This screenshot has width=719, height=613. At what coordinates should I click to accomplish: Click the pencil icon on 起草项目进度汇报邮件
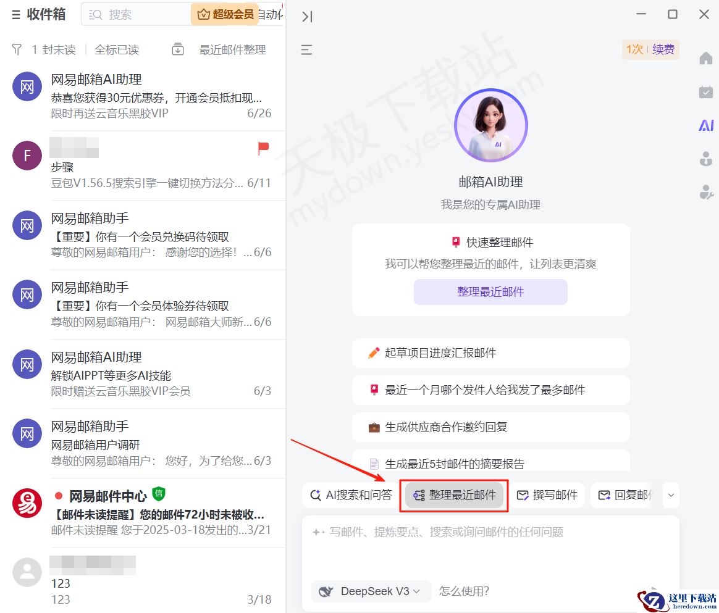(374, 352)
